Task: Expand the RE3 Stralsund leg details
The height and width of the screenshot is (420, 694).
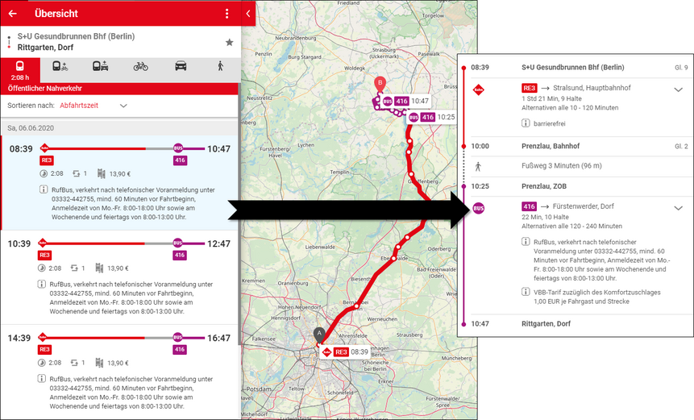Action: pyautogui.click(x=678, y=89)
